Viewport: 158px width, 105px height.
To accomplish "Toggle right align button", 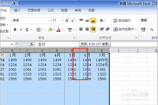I will point(93,29).
